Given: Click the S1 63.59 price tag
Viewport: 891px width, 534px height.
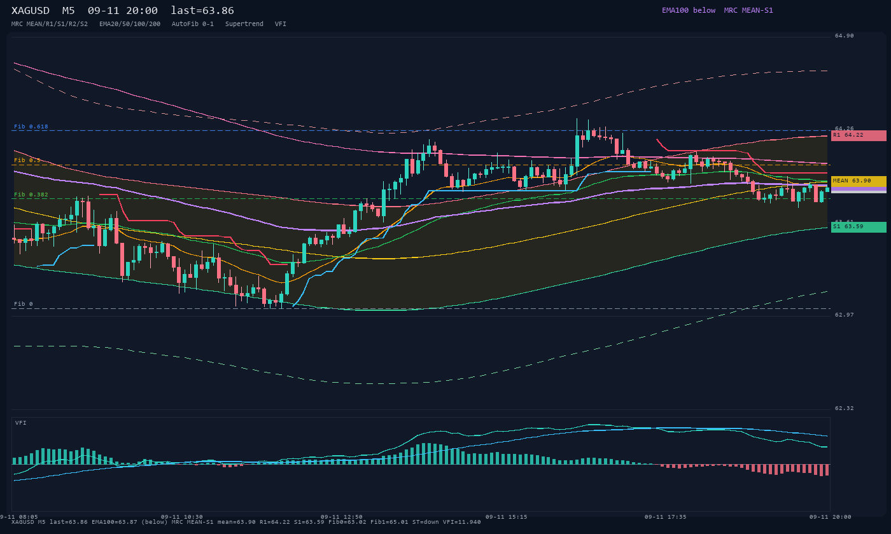Looking at the screenshot, I should click(x=859, y=227).
